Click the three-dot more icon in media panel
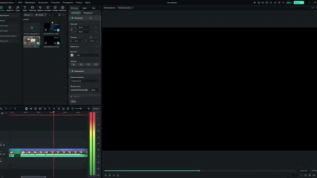Viewport: 317px width, 178px height. (x=64, y=15)
